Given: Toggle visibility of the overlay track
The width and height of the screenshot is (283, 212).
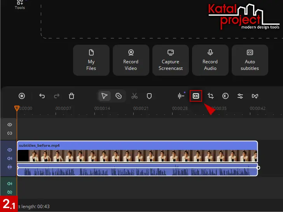Looking at the screenshot, I should pyautogui.click(x=10, y=125).
